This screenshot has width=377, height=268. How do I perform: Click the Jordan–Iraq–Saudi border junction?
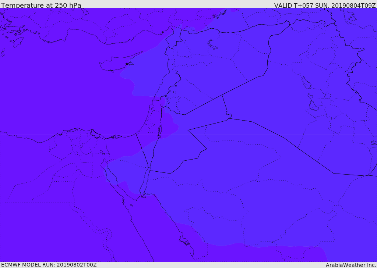(229, 118)
